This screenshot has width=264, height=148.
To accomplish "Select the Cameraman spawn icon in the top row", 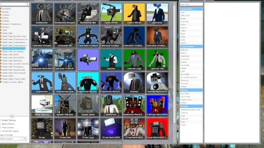I will [157, 14].
